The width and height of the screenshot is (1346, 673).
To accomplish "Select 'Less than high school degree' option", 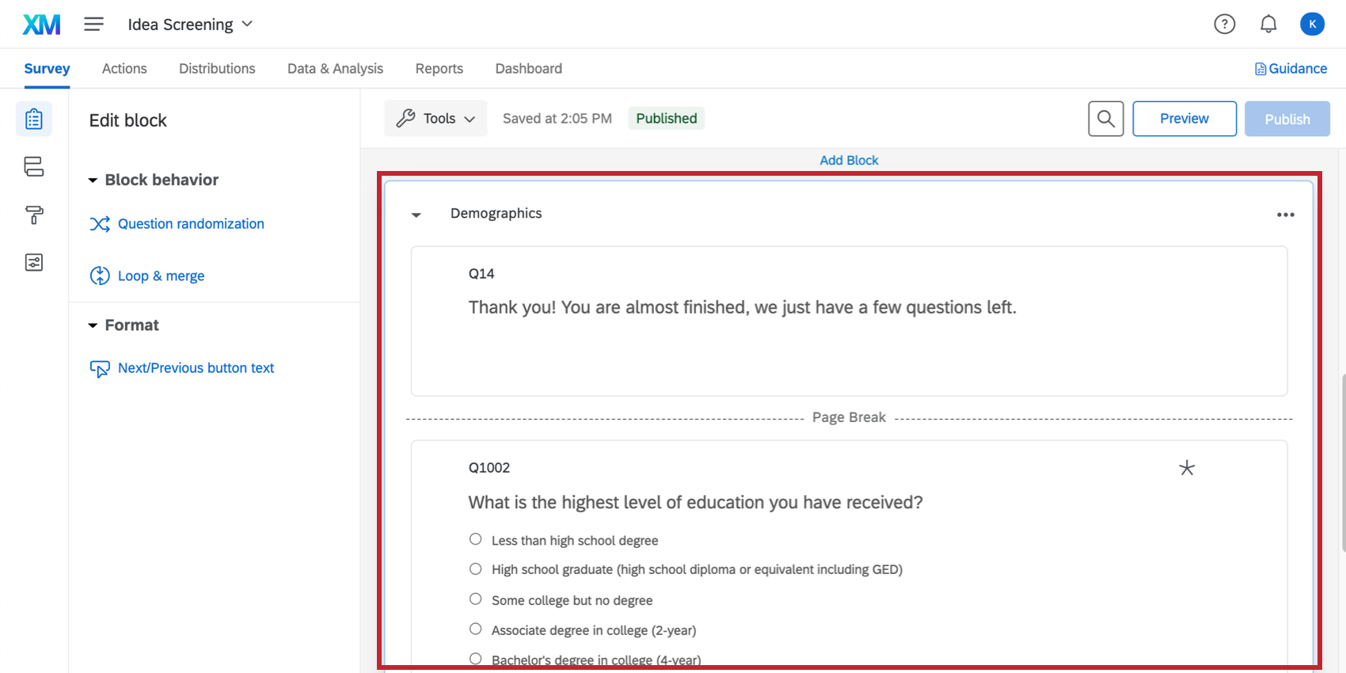I will pos(476,539).
